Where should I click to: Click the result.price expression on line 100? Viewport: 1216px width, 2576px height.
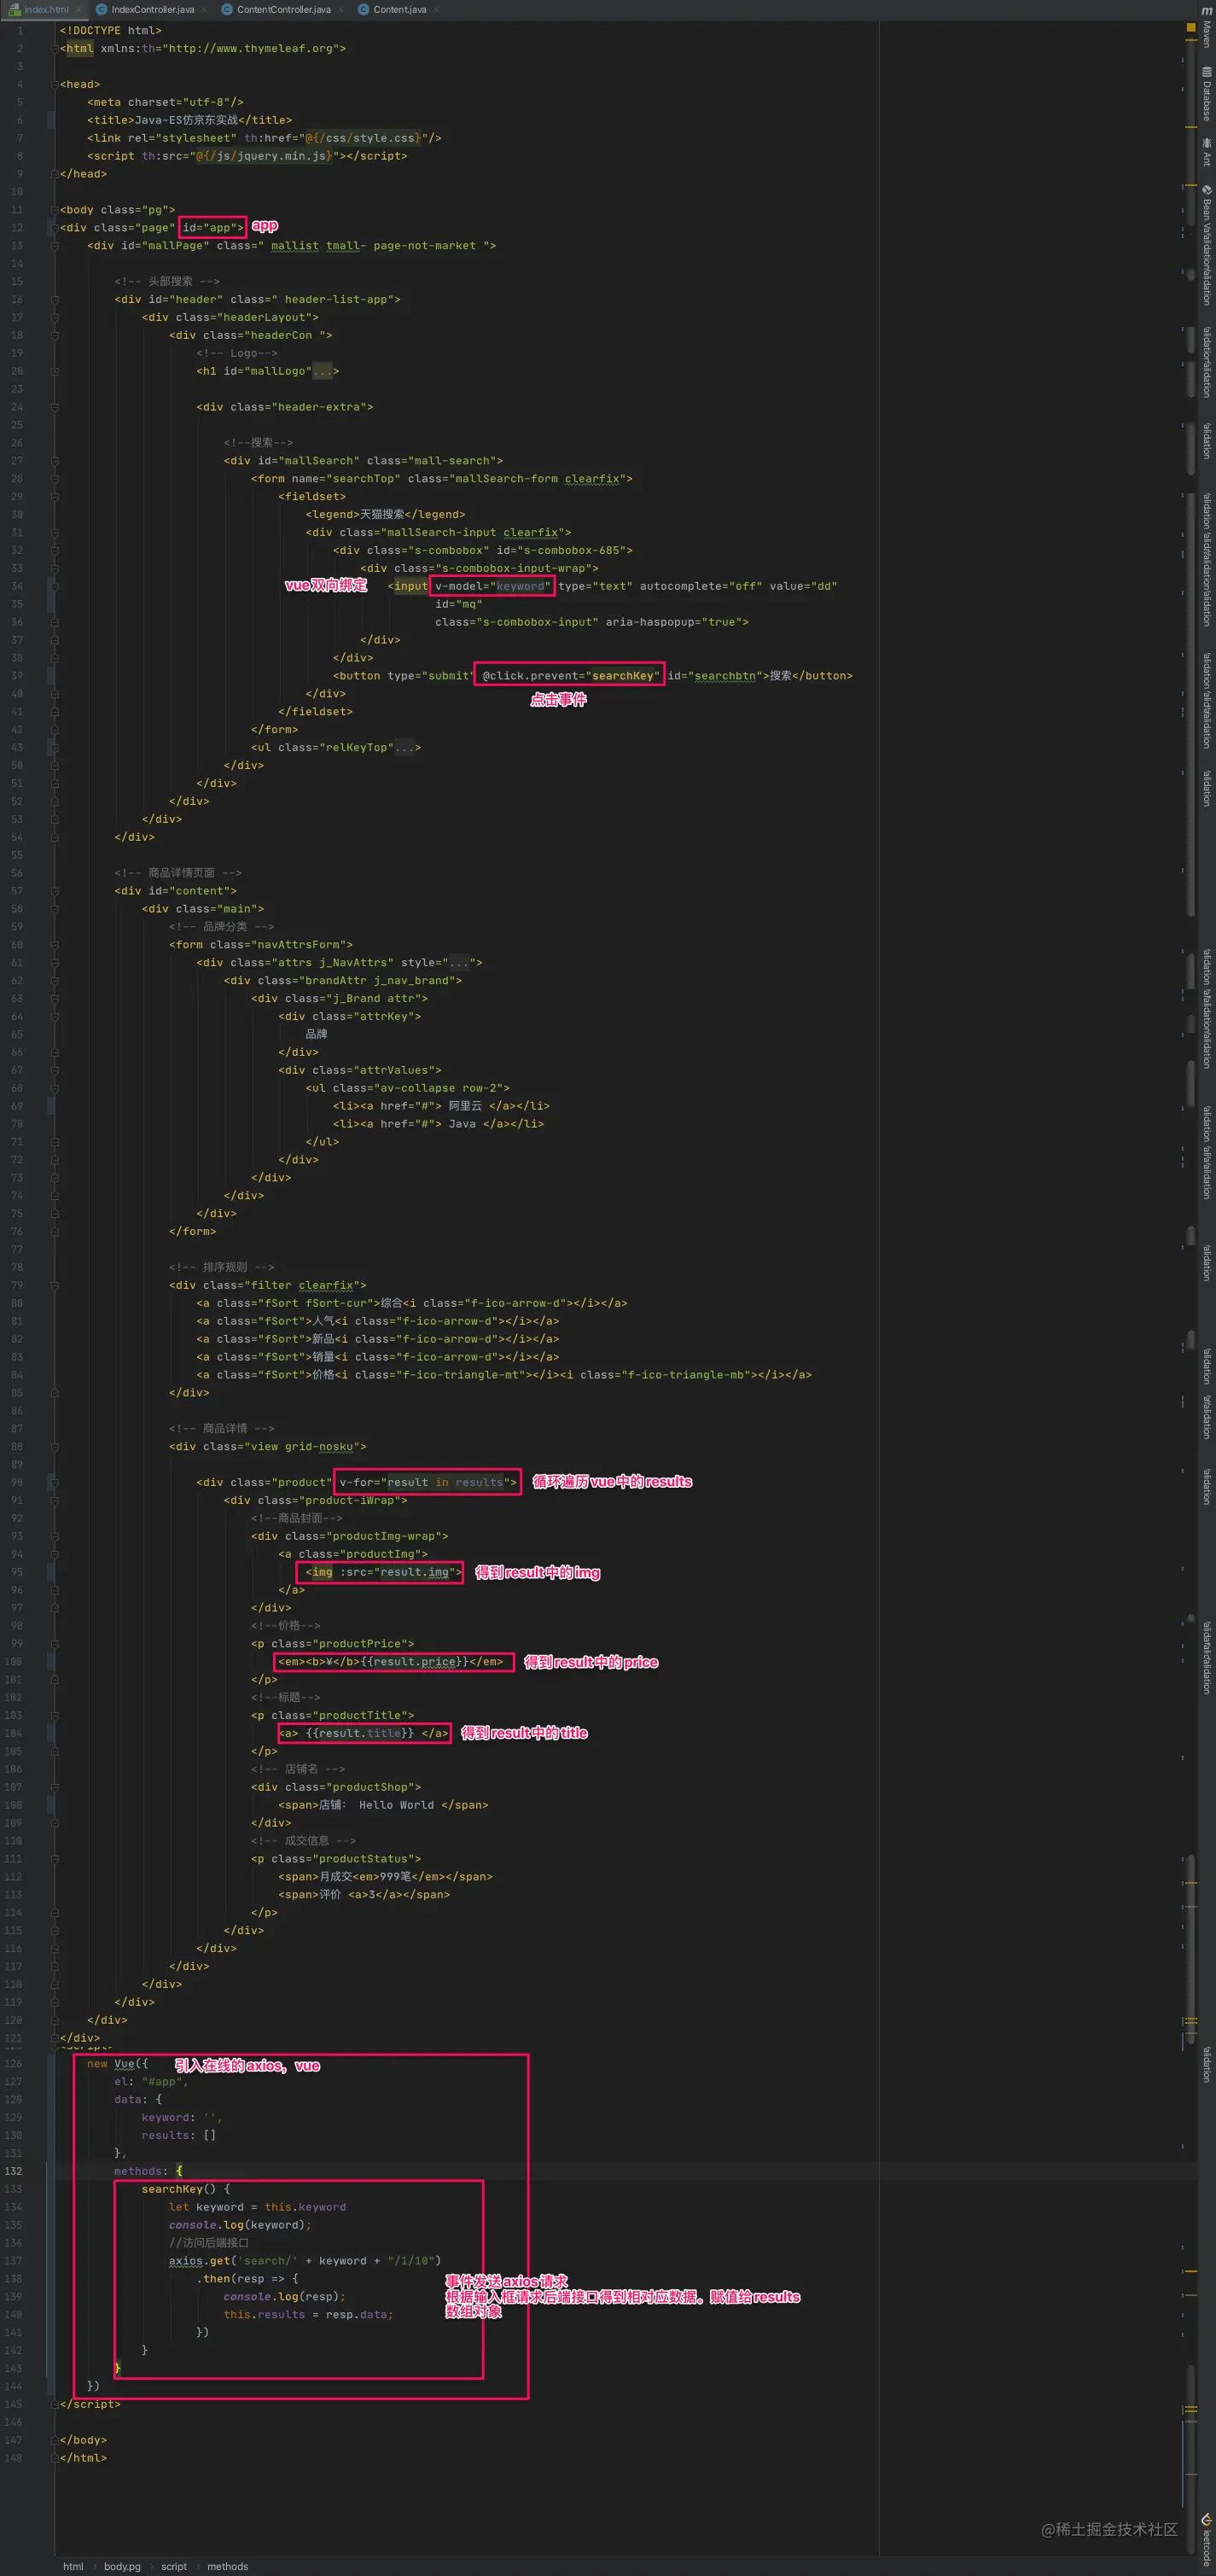[x=415, y=1662]
